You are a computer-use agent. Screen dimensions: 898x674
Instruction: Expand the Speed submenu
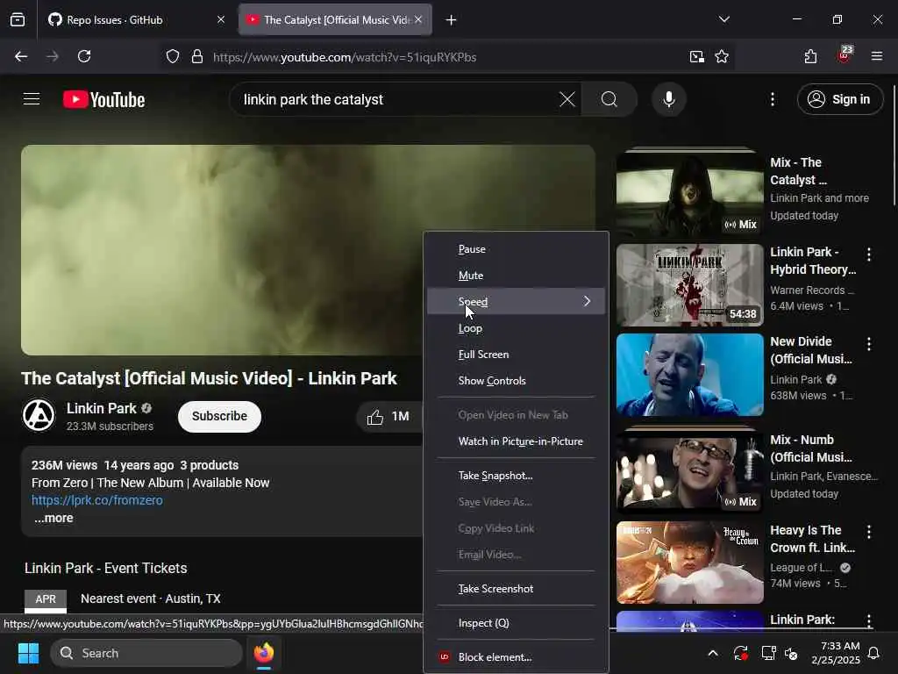tap(516, 302)
